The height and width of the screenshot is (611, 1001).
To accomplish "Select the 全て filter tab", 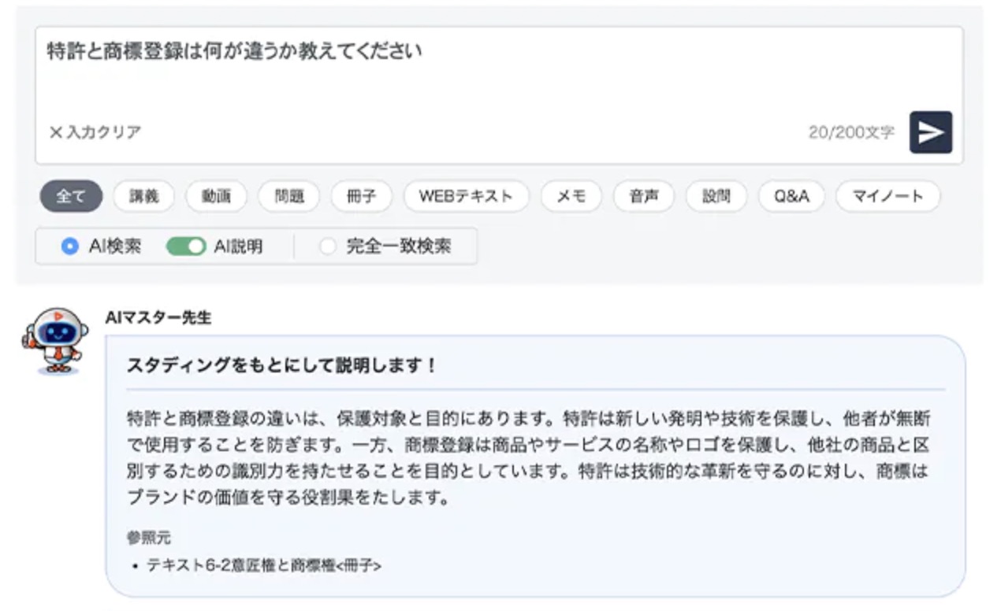I will (x=71, y=197).
